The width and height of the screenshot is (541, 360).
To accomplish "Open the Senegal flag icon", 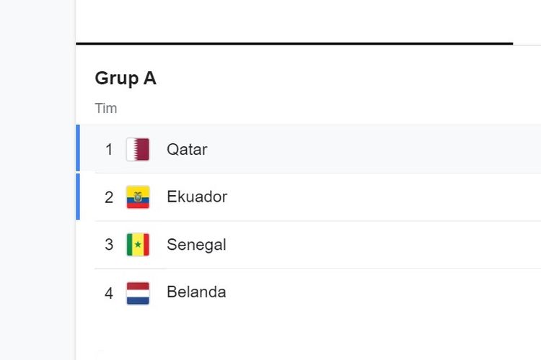I will 138,245.
